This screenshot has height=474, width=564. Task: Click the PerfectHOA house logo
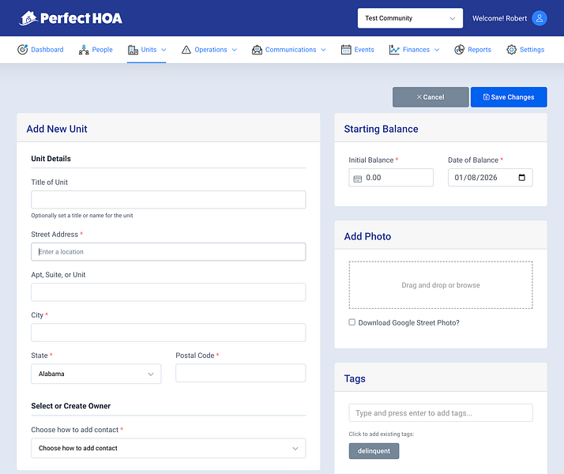(28, 18)
